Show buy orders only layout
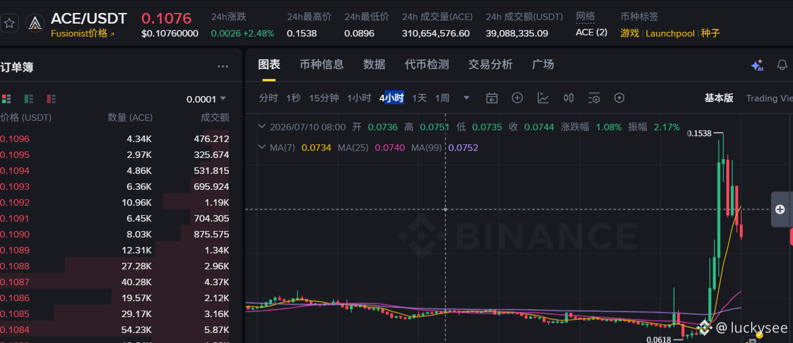The width and height of the screenshot is (793, 343). [28, 98]
